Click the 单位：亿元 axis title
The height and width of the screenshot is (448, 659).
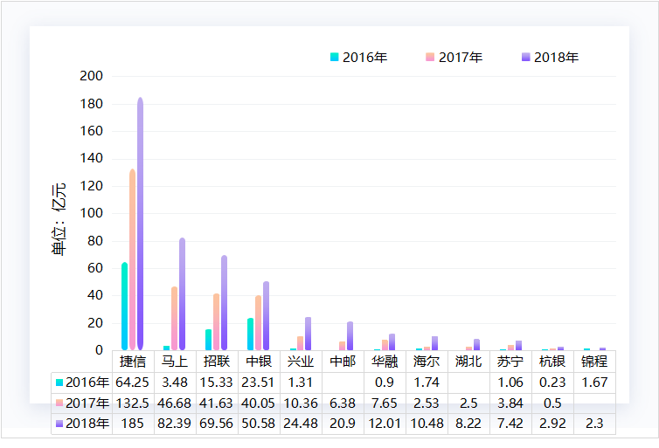click(x=59, y=219)
